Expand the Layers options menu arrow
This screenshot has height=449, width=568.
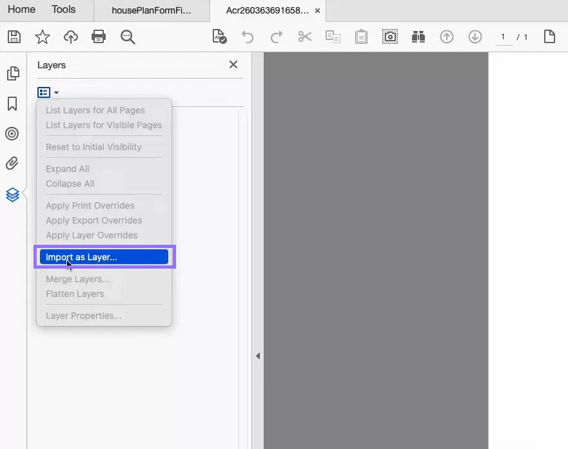tap(55, 92)
